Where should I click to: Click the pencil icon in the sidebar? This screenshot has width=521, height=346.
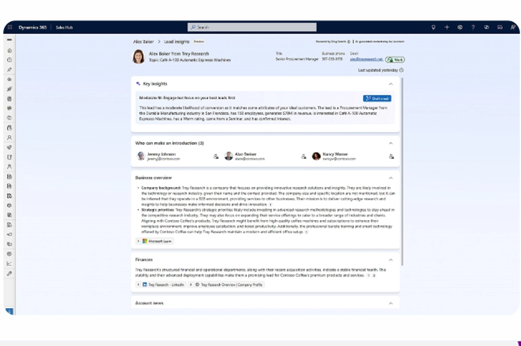[x=9, y=273]
